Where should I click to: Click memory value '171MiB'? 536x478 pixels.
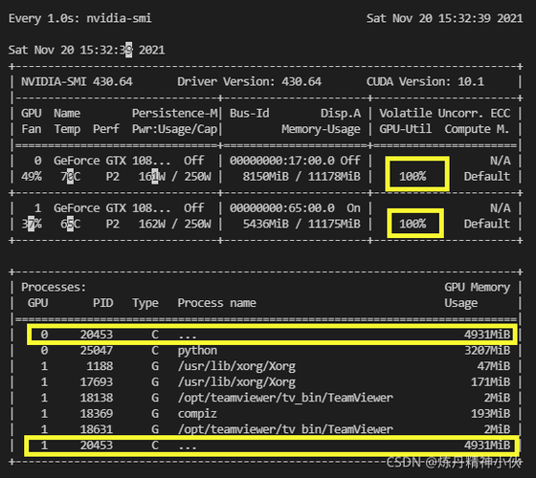[x=490, y=382]
